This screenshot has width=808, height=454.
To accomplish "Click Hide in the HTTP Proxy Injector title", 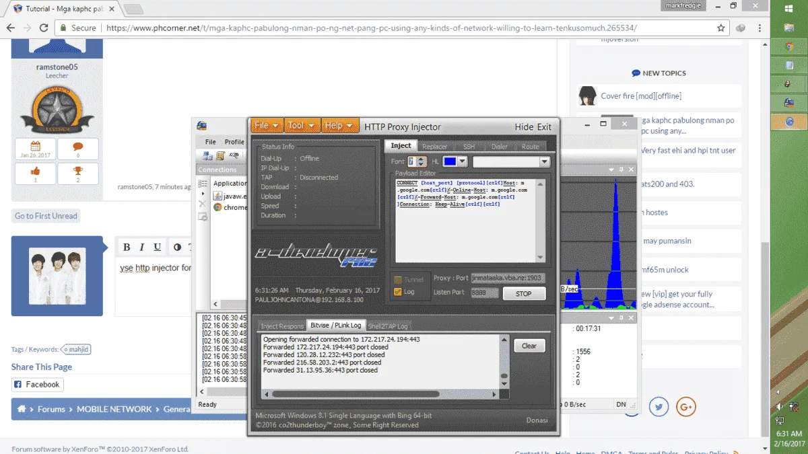I will tap(524, 126).
